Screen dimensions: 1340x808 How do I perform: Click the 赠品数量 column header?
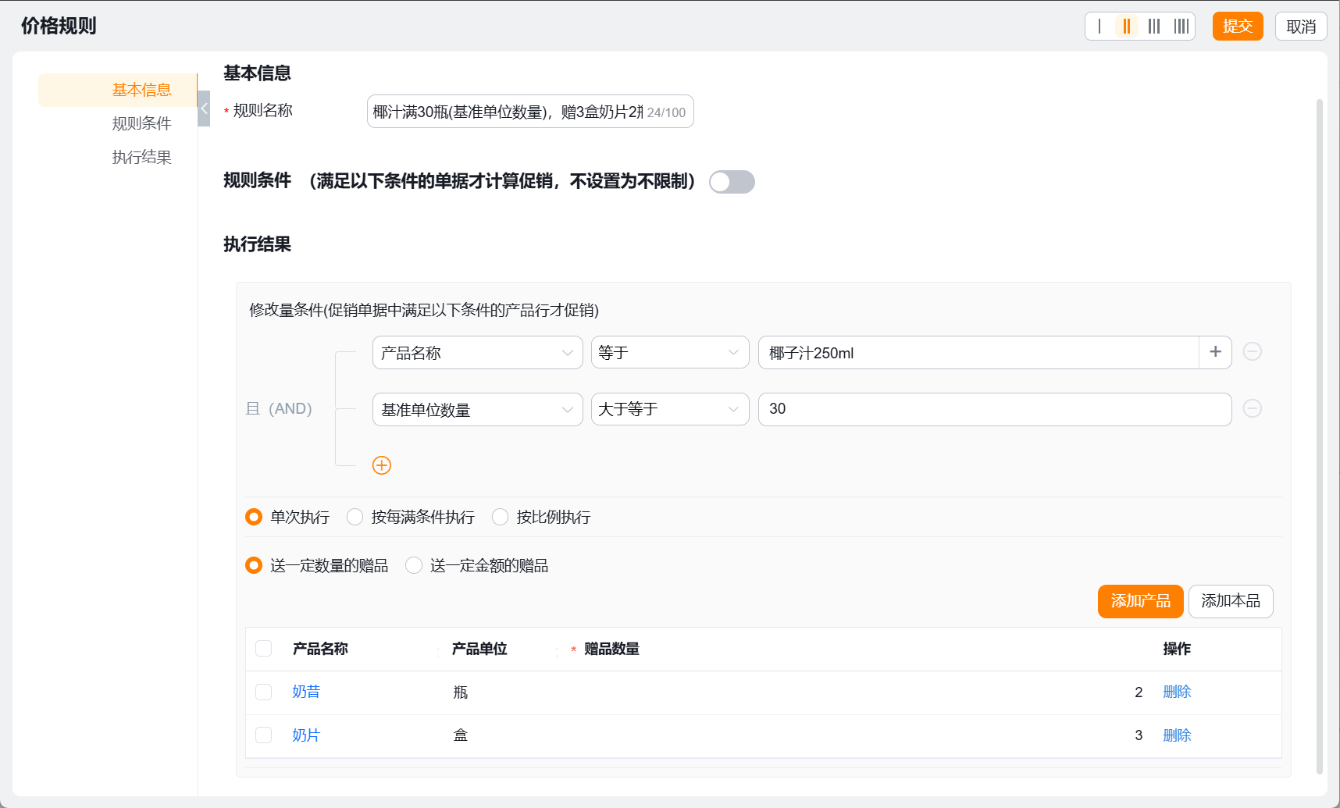tap(611, 649)
